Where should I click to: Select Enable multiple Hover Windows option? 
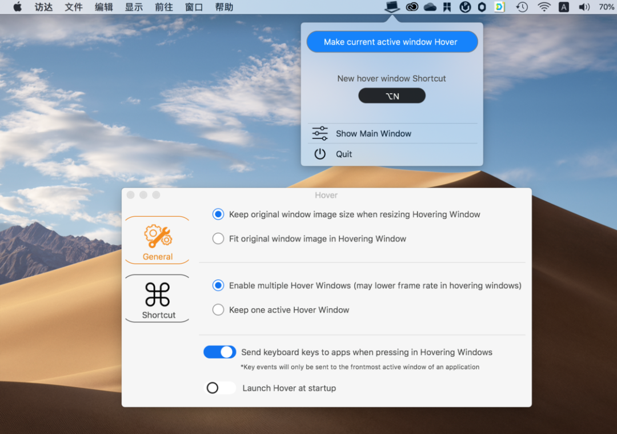pos(218,285)
